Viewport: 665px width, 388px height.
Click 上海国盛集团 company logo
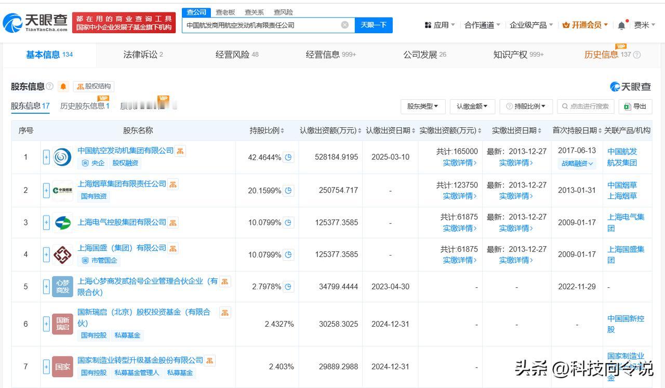[62, 255]
